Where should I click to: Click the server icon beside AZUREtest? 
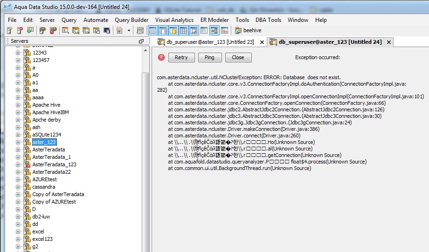point(27,179)
